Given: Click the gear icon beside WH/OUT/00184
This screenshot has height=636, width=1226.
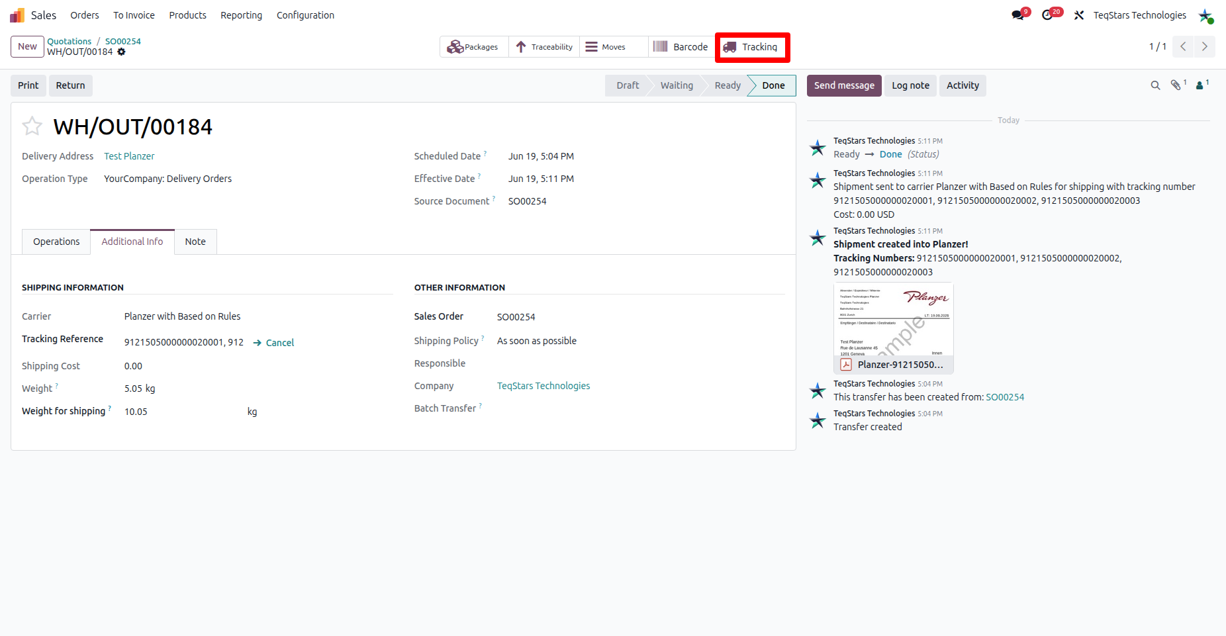Looking at the screenshot, I should tap(121, 52).
